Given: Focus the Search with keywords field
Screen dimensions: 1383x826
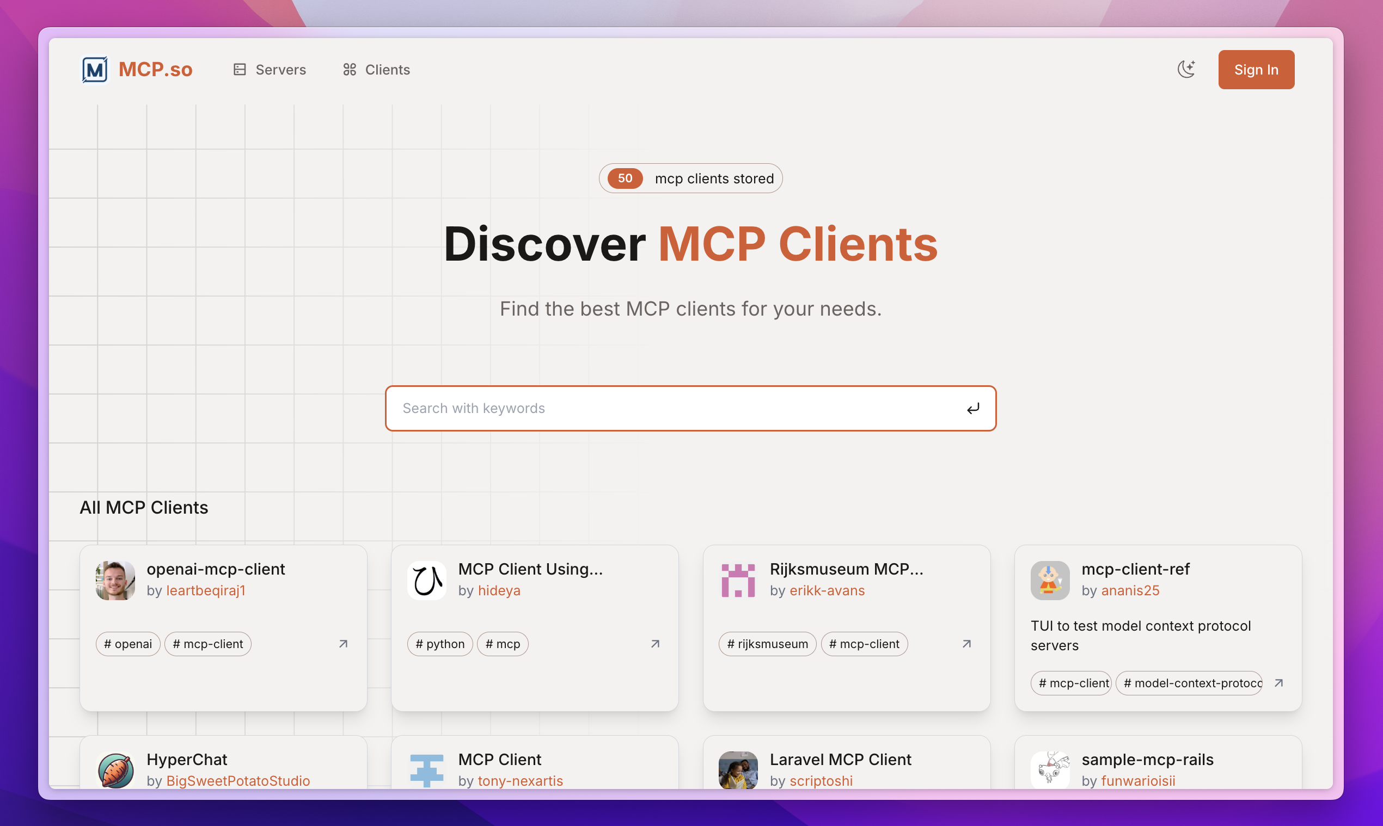Looking at the screenshot, I should coord(669,408).
